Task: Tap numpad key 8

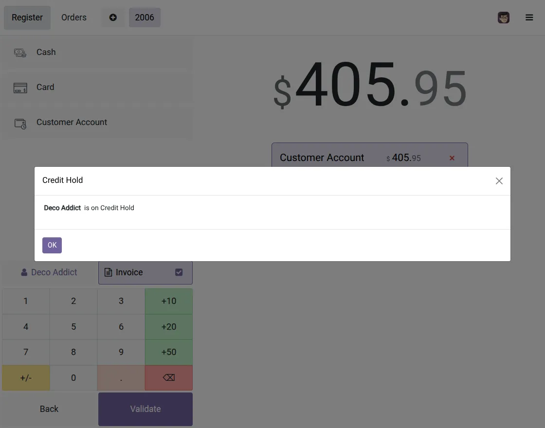Action: (x=73, y=352)
